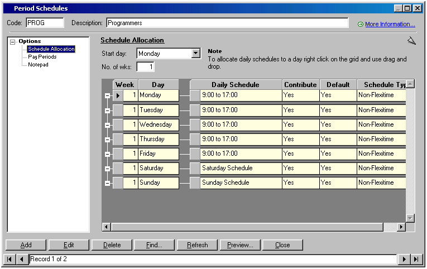
Task: Click the grid horizontal scroll right arrow
Action: 401,227
